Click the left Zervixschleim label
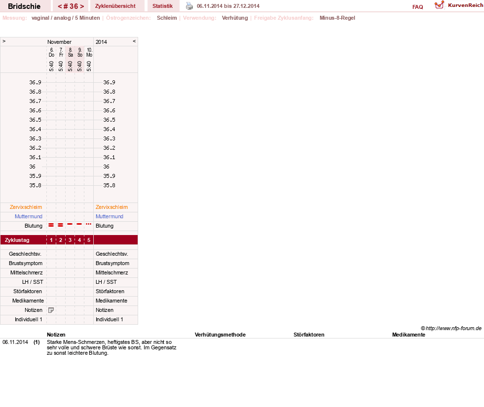Screen dimensions: 484x407 26,207
